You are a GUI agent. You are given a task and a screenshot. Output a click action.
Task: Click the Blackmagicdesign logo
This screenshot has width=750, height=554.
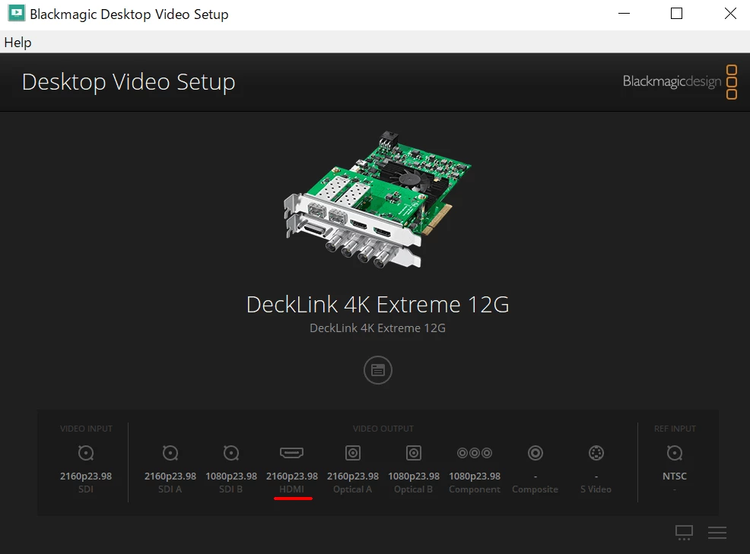click(x=680, y=82)
